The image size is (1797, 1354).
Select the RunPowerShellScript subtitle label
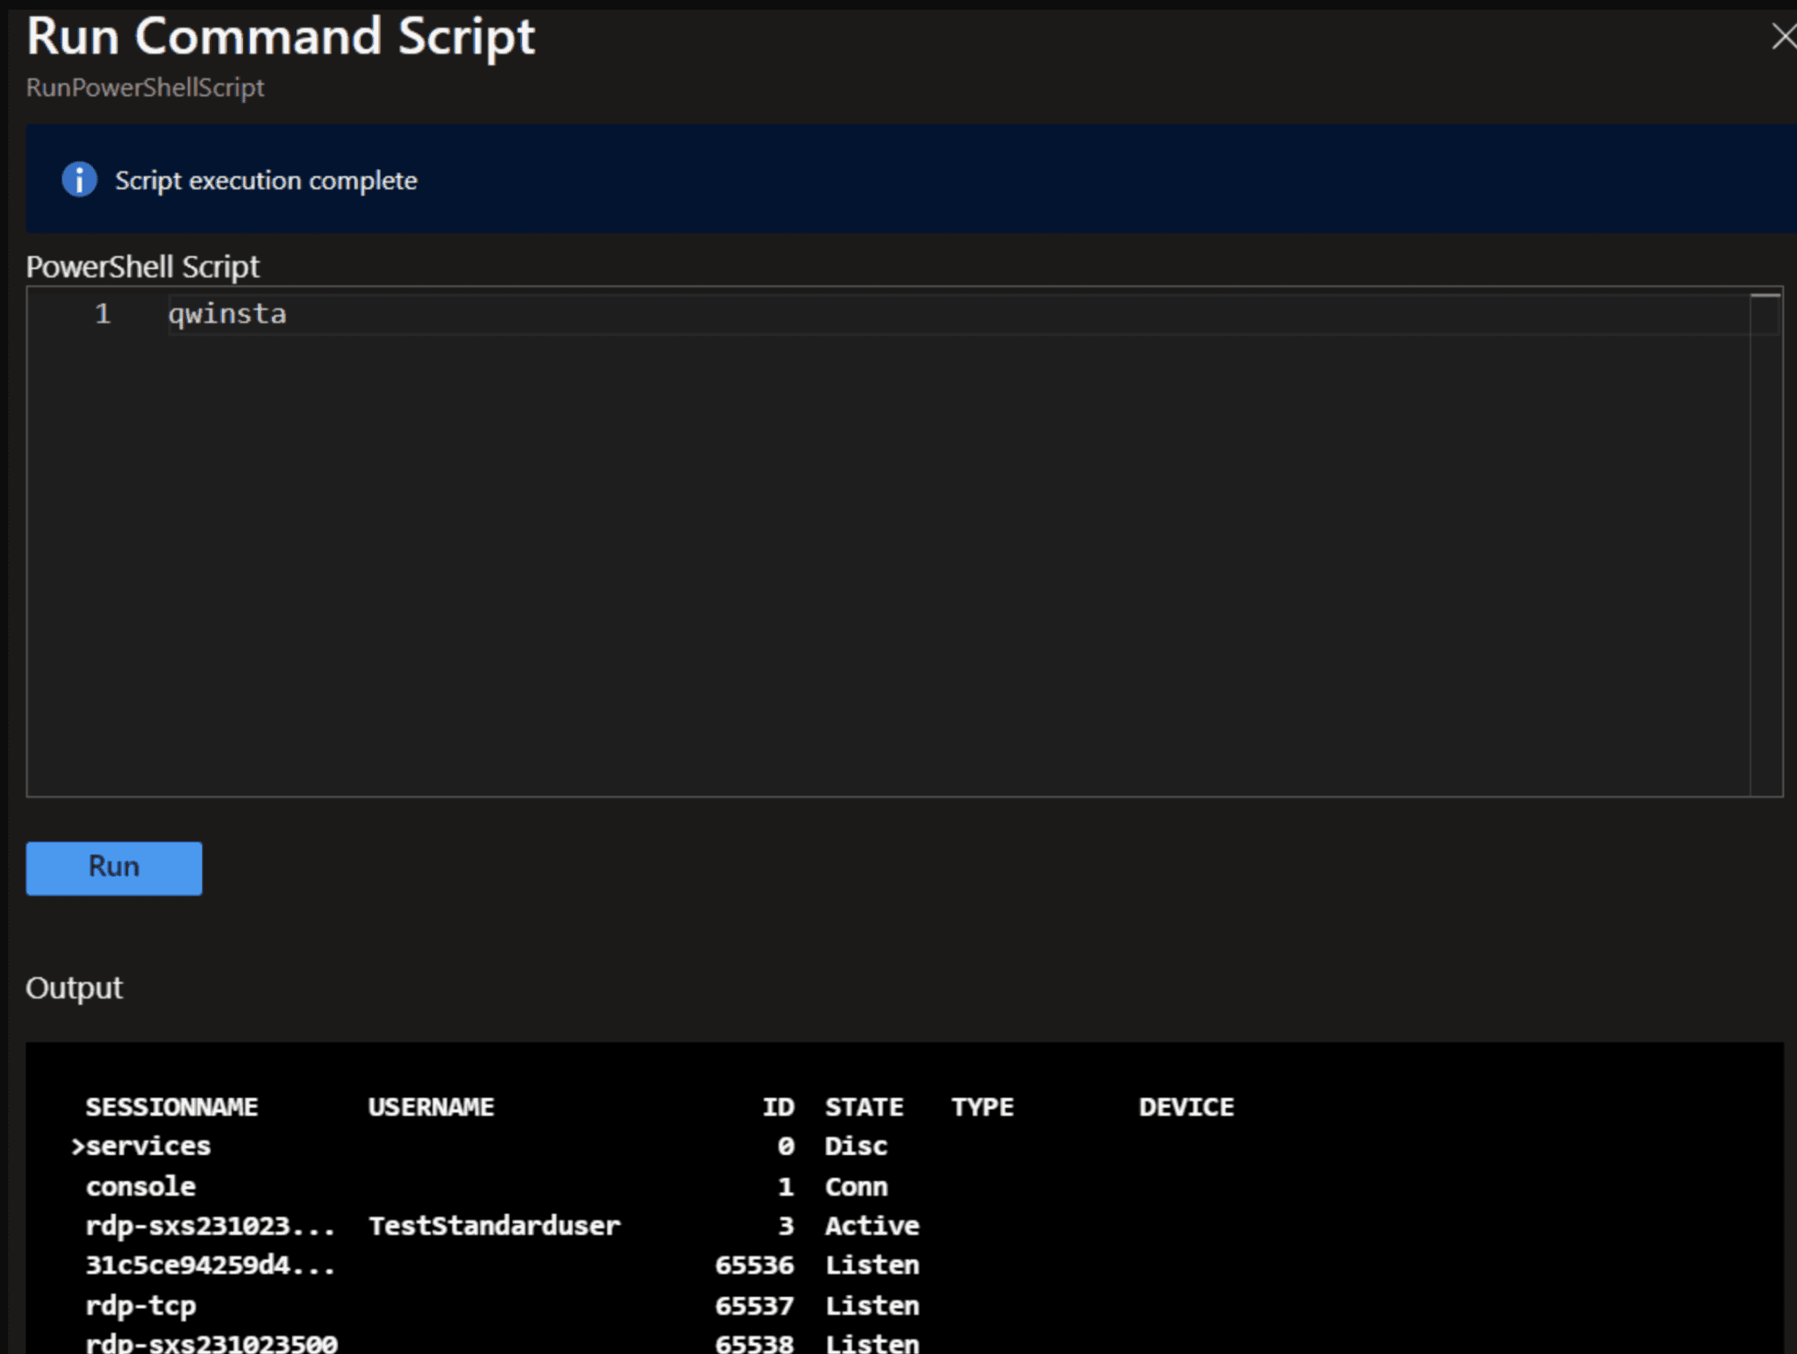tap(146, 87)
